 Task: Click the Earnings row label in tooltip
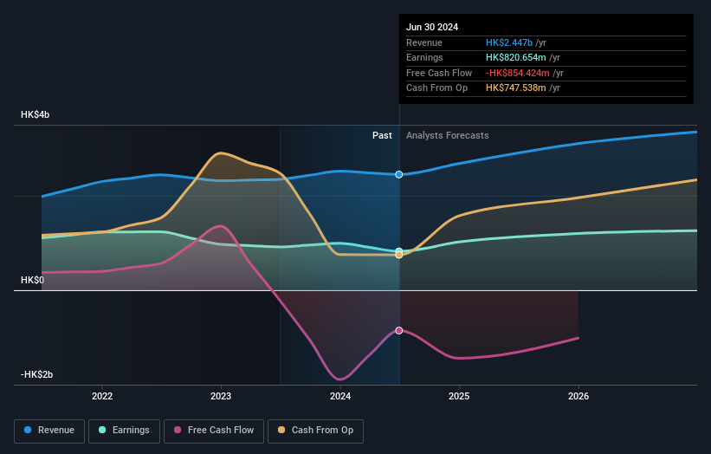[x=424, y=57]
